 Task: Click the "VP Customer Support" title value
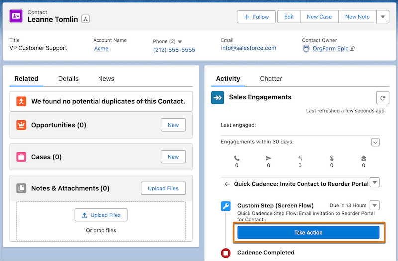click(38, 48)
